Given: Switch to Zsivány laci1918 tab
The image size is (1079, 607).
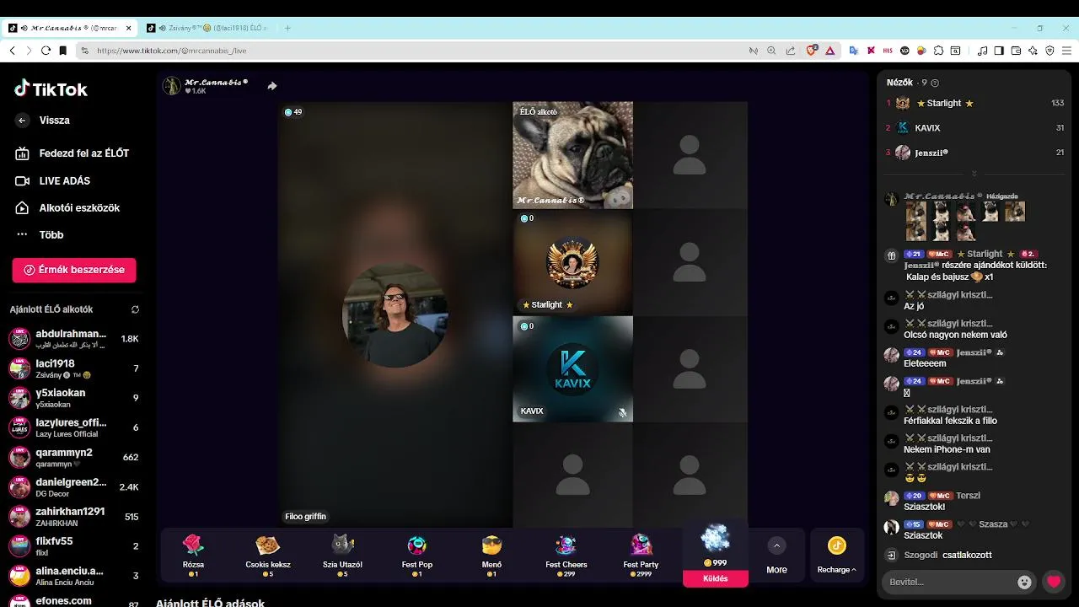Looking at the screenshot, I should (x=207, y=28).
